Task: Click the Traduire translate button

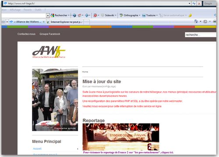Action: tap(149, 15)
